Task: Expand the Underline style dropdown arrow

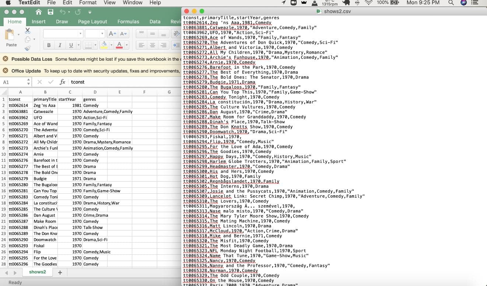Action: 78,45
